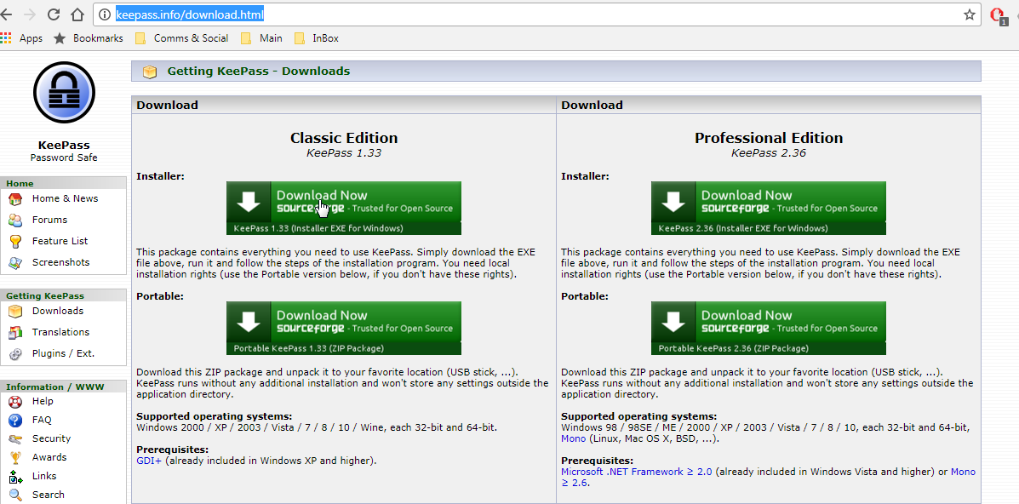1019x504 pixels.
Task: Click the site info icon in address bar
Action: pyautogui.click(x=103, y=14)
